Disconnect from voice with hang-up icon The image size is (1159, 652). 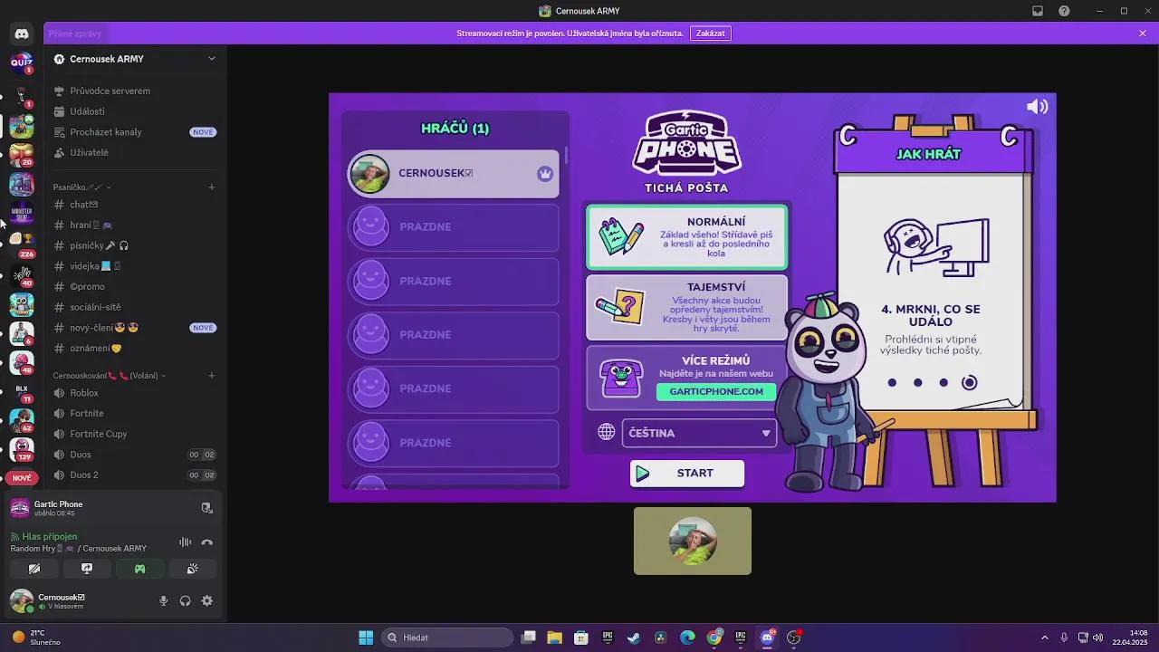[x=206, y=542]
